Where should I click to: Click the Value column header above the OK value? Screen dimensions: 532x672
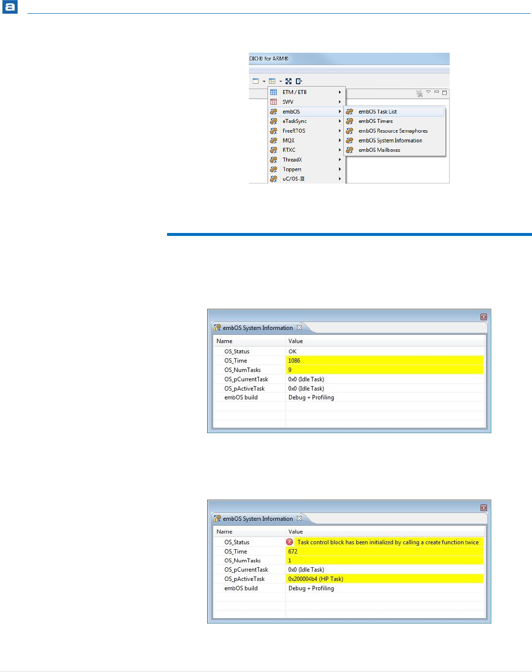(x=385, y=341)
